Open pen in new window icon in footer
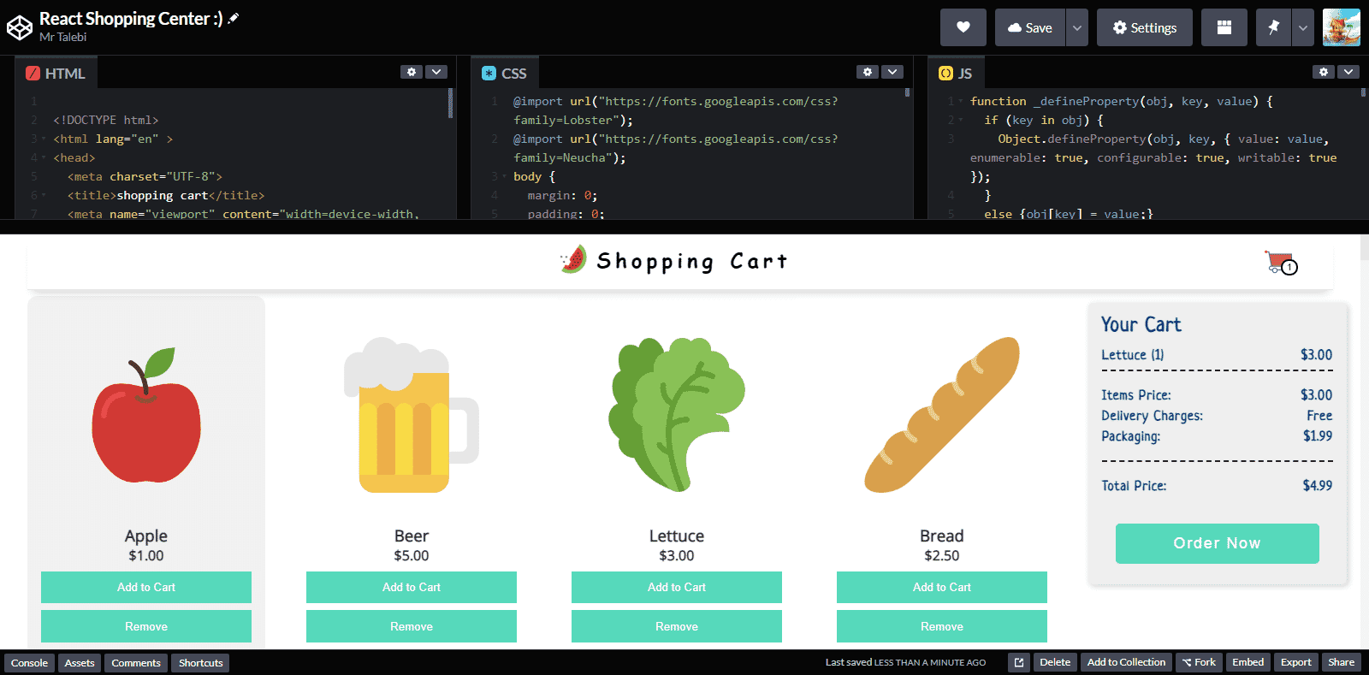 [x=1018, y=662]
